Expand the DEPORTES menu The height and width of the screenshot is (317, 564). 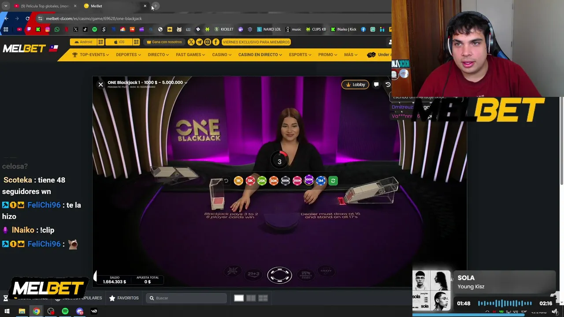point(128,55)
